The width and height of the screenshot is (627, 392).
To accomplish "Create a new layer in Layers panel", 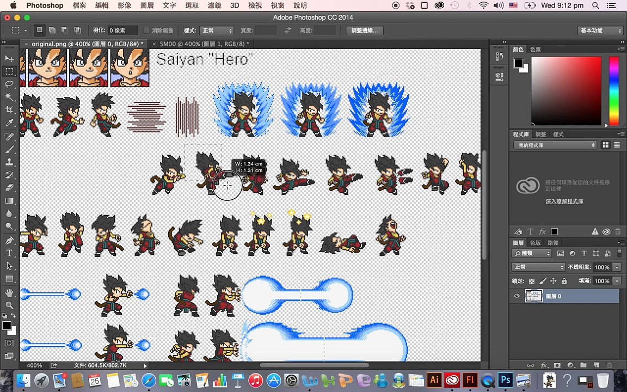I will pyautogui.click(x=596, y=365).
